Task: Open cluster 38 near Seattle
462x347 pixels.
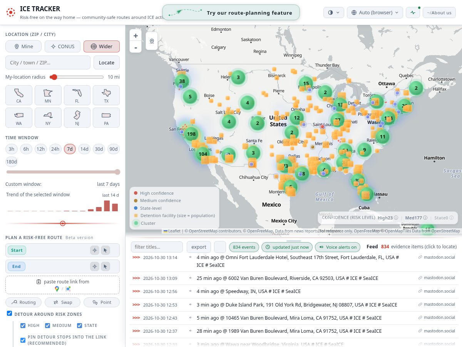Action: coord(182,81)
